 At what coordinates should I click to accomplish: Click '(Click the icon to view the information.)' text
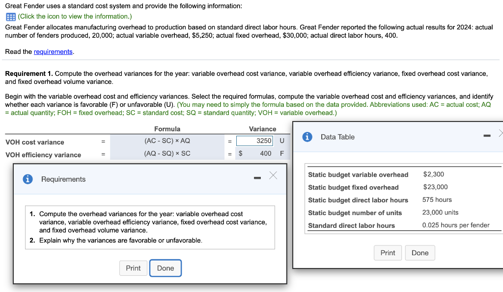[x=75, y=16]
